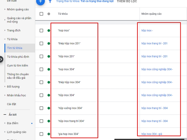The image size is (187, 140).
Task: Click keyword text "gia hop inox 304"
Action: click(68, 134)
